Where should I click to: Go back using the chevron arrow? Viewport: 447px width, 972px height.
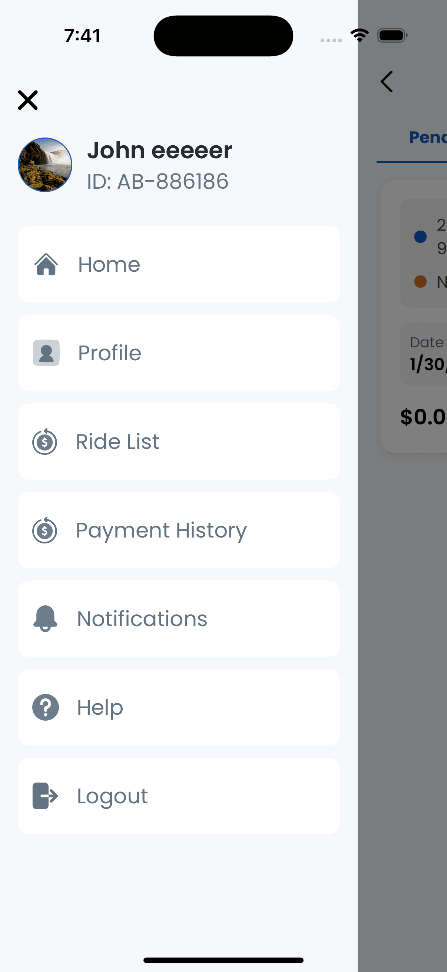387,82
